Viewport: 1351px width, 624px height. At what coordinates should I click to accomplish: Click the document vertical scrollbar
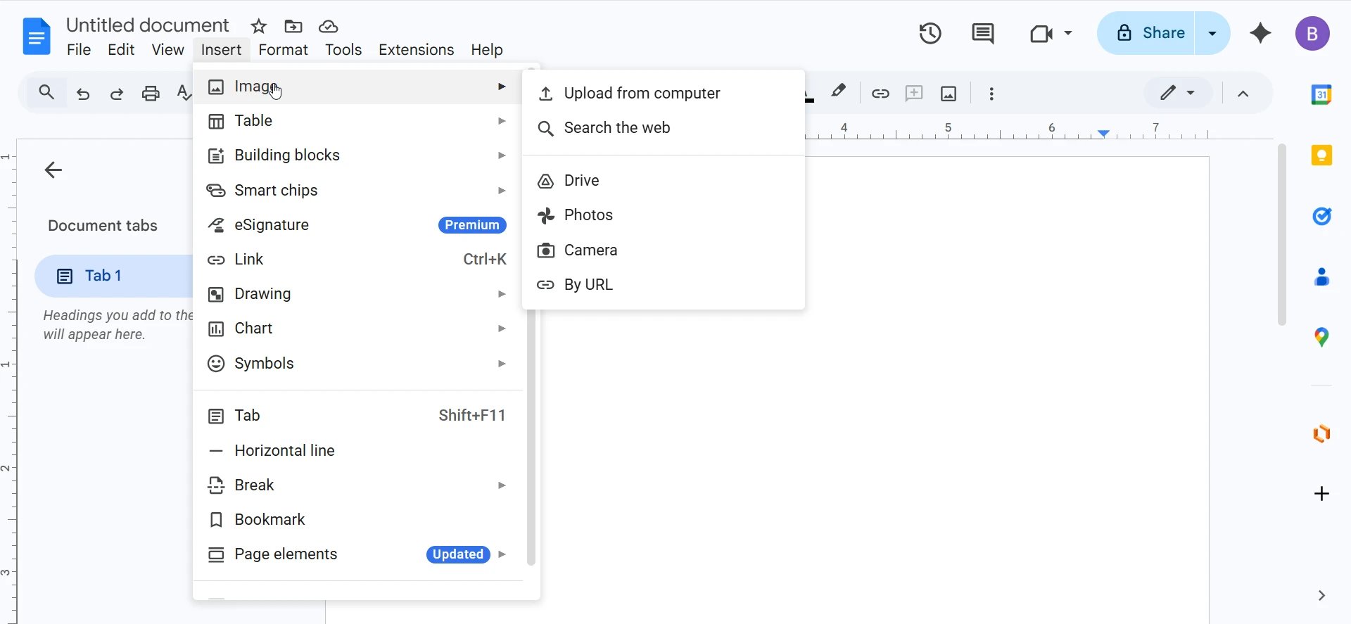pyautogui.click(x=1281, y=235)
